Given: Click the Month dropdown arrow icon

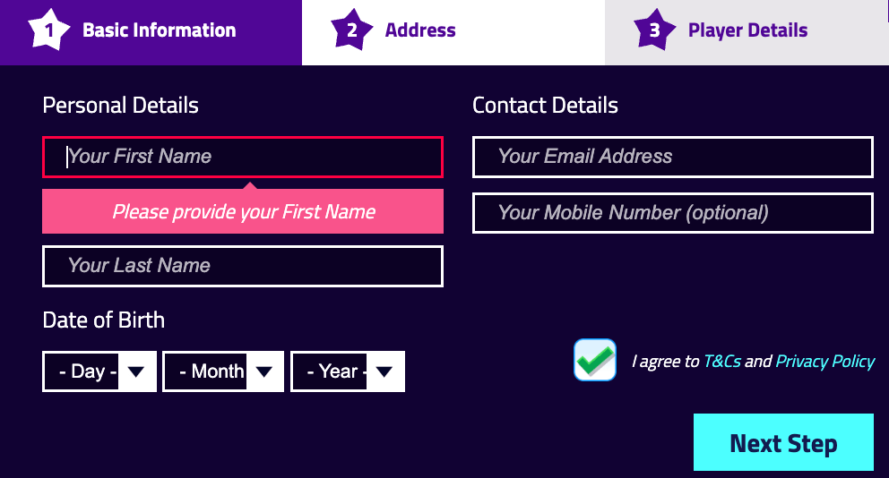Looking at the screenshot, I should 263,371.
